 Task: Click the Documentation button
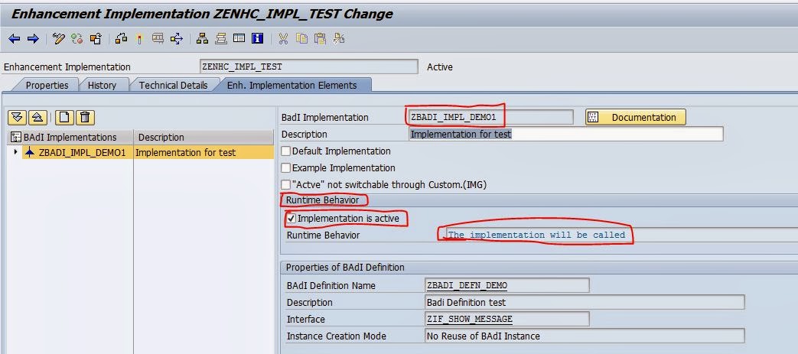[x=636, y=117]
